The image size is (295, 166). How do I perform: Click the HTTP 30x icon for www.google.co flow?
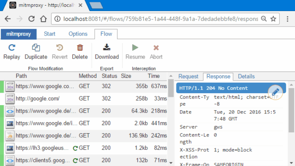[x=10, y=86]
